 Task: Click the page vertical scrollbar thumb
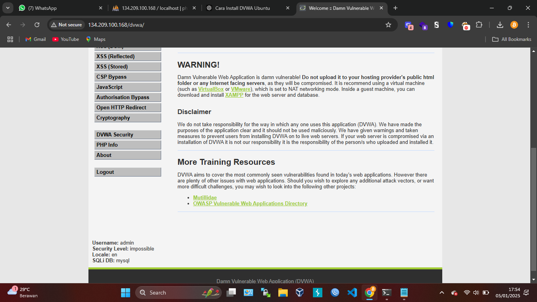(x=533, y=209)
